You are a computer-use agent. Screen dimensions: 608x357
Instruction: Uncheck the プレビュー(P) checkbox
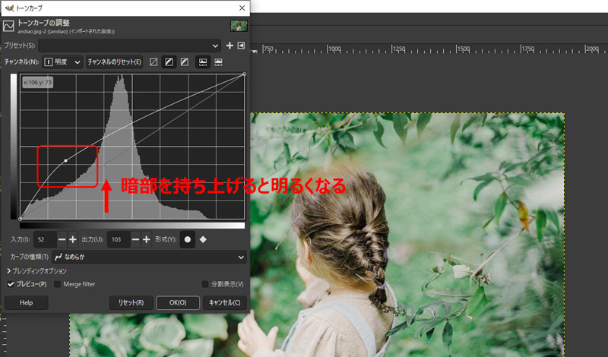[x=11, y=284]
